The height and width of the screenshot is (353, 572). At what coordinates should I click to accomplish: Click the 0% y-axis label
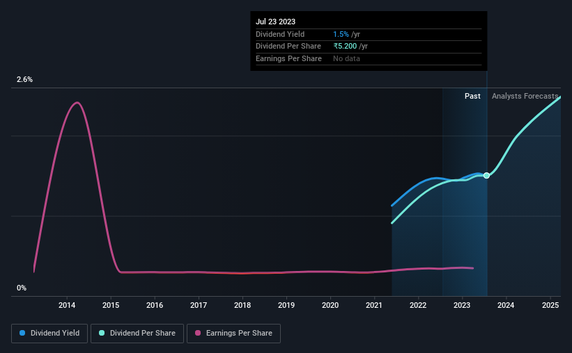pos(22,288)
